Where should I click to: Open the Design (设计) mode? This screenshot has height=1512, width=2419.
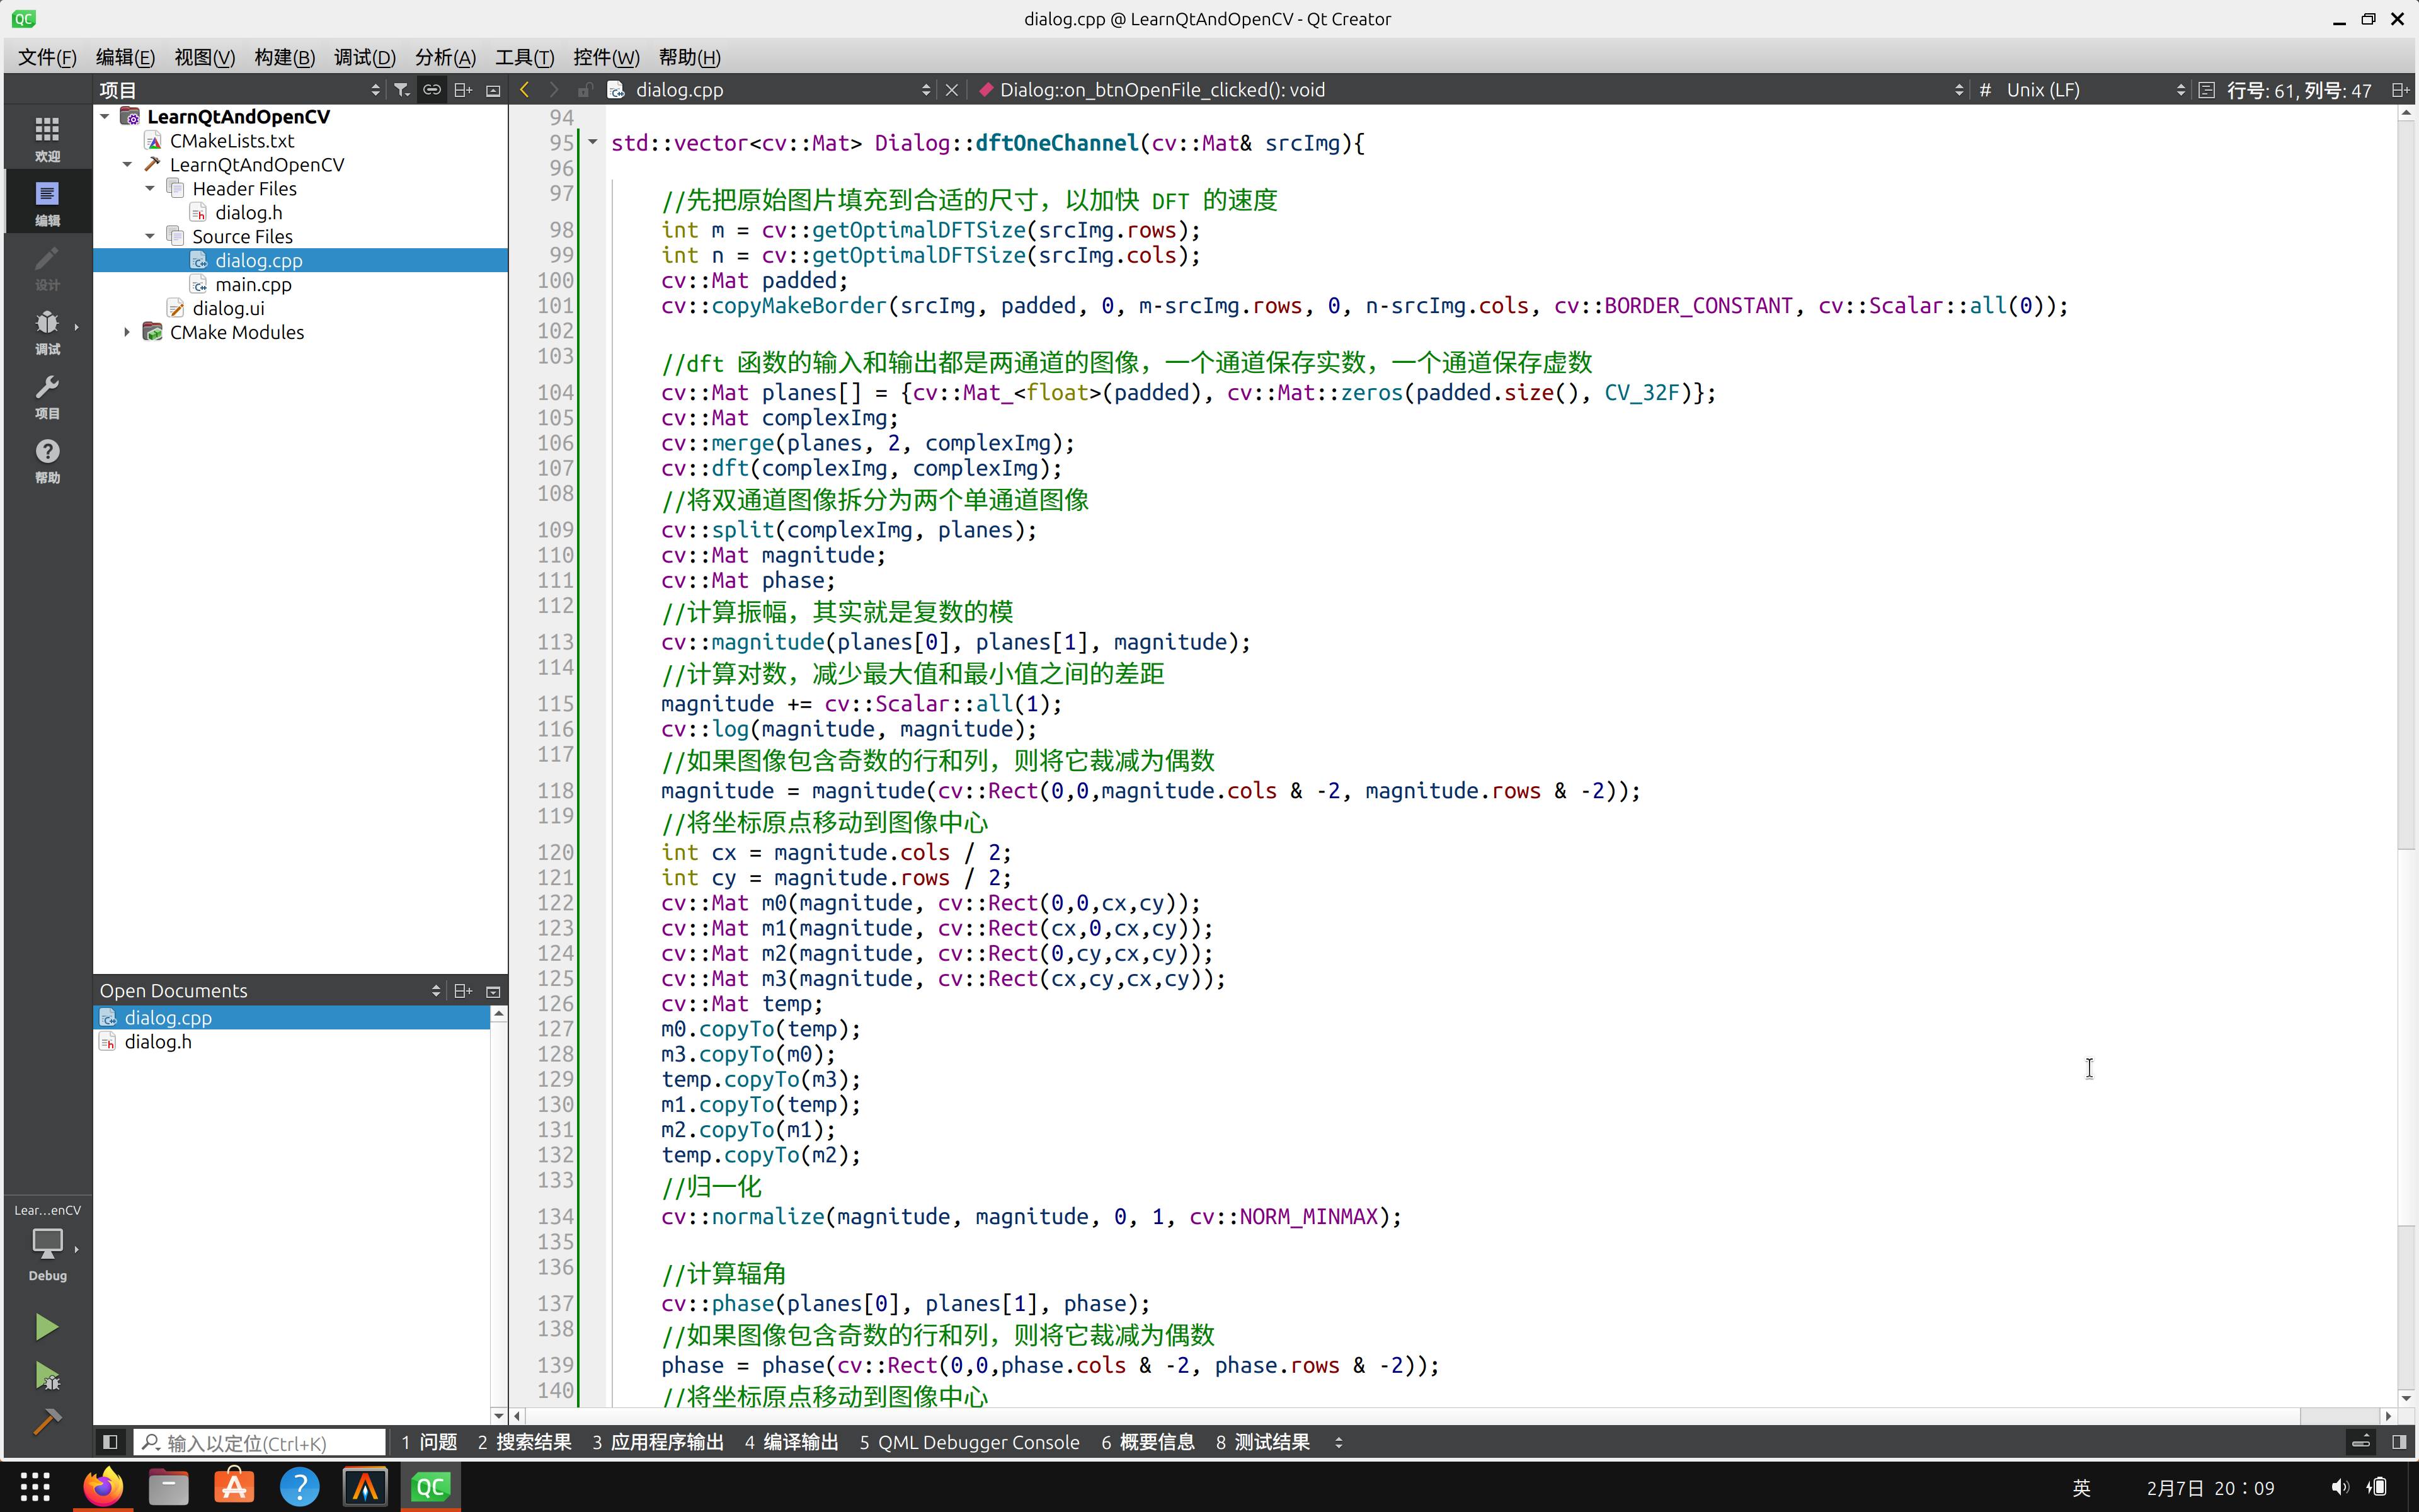(x=47, y=267)
